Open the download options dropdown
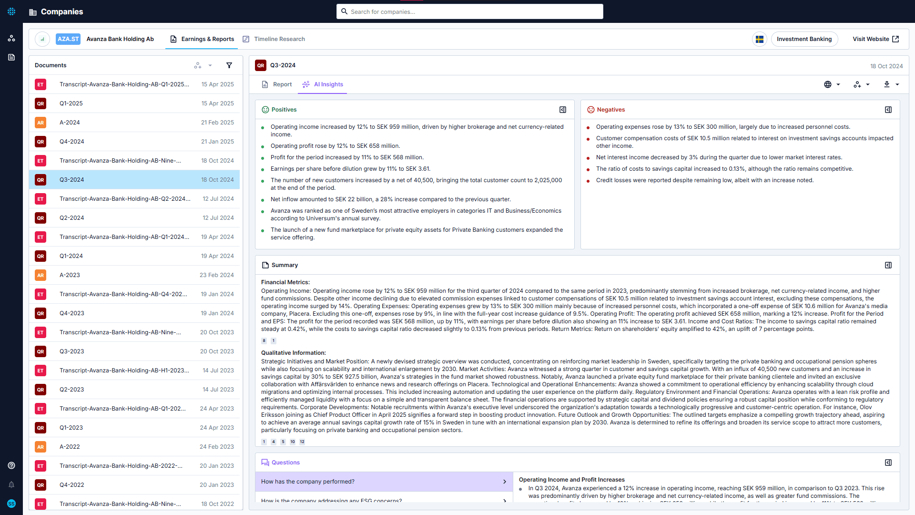The image size is (915, 515). pos(891,84)
